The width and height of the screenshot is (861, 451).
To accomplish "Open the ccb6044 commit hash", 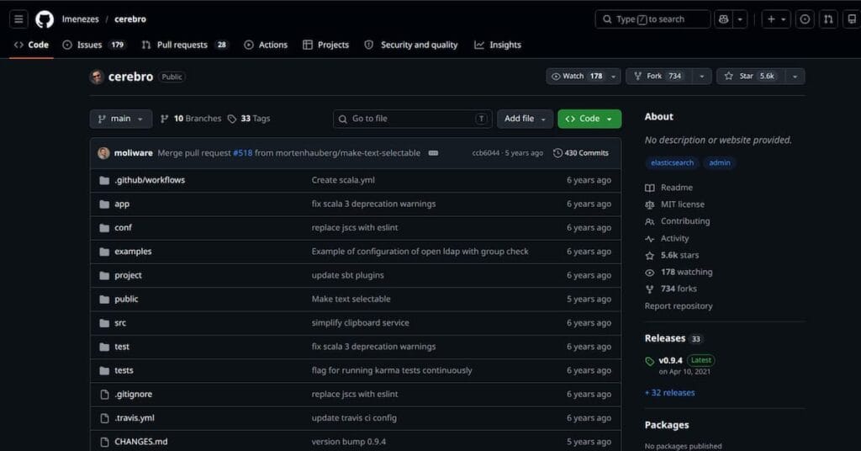I will click(x=486, y=153).
